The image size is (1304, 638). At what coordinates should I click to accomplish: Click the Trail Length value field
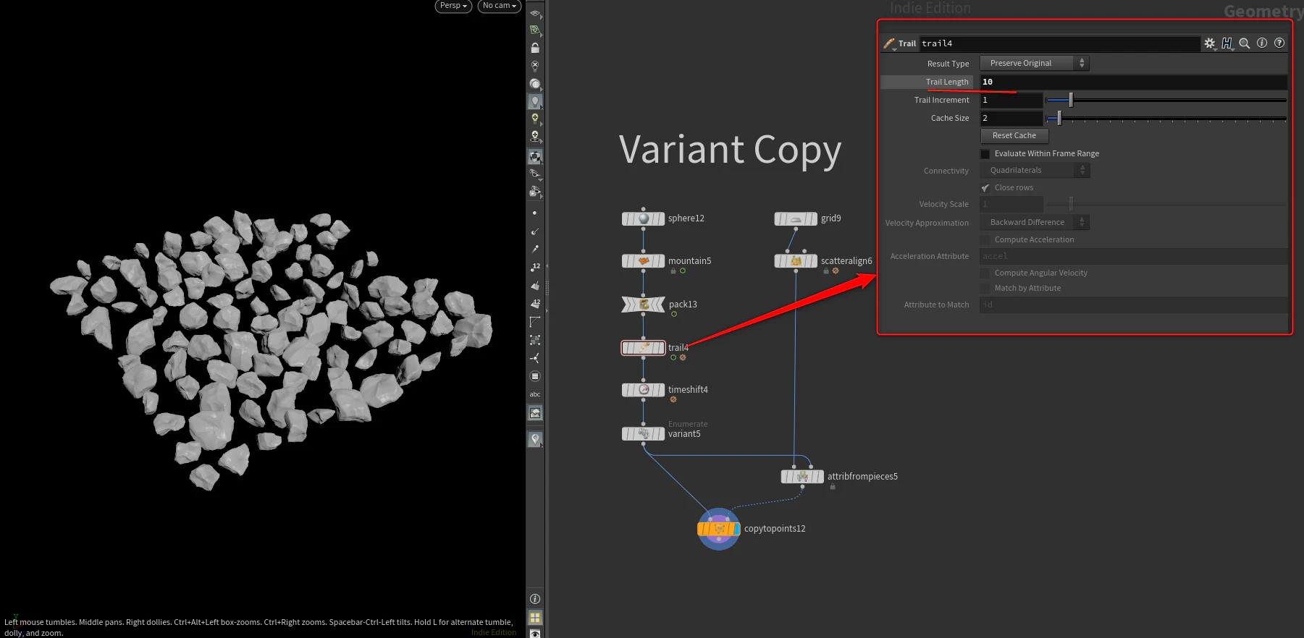click(1134, 82)
